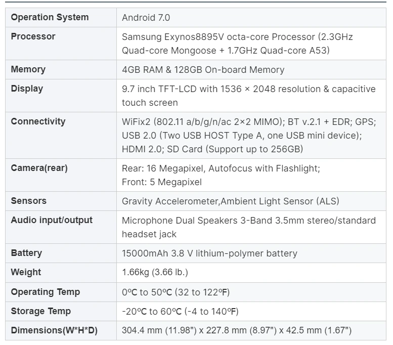Select the Gravity Accelerometer sensor text
This screenshot has height=345, width=393.
point(230,201)
